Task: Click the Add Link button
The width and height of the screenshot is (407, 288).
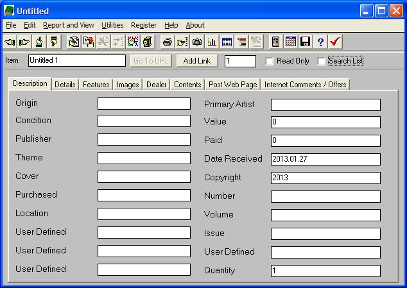Action: (197, 61)
